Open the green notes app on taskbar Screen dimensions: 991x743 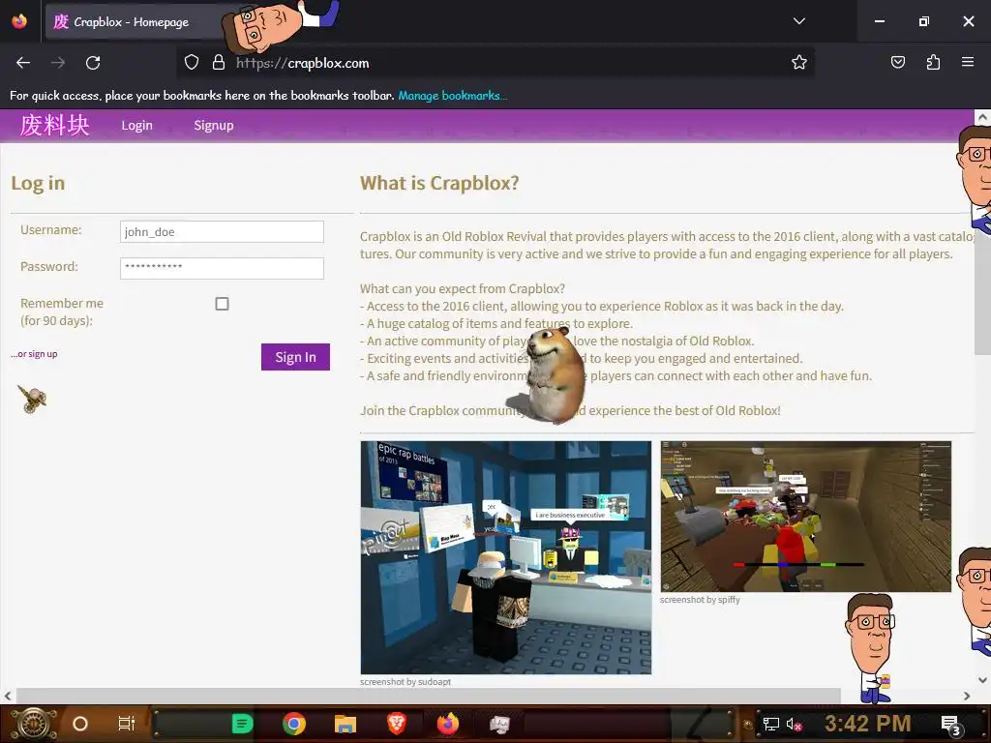[x=242, y=724]
